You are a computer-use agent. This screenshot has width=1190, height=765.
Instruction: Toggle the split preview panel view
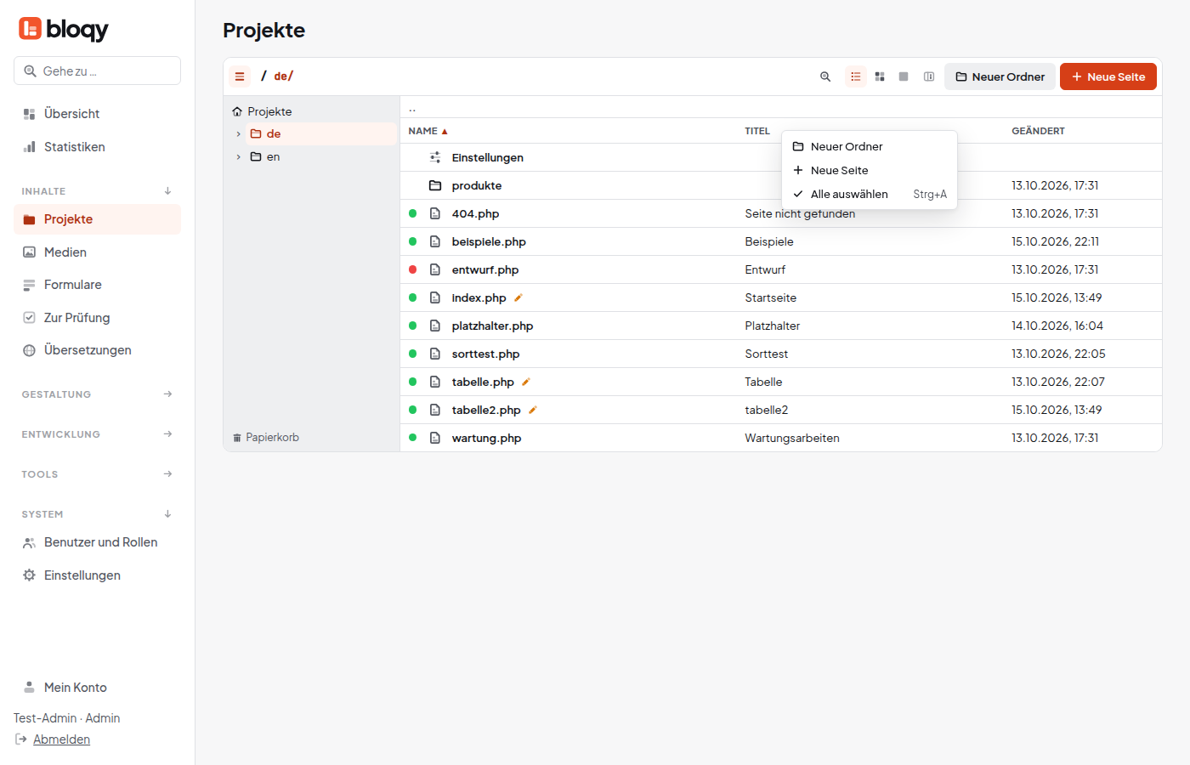point(929,76)
